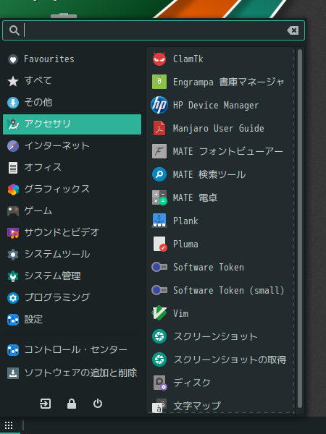
Task: Click the ゲーム gamepad icon
Action: 13,211
